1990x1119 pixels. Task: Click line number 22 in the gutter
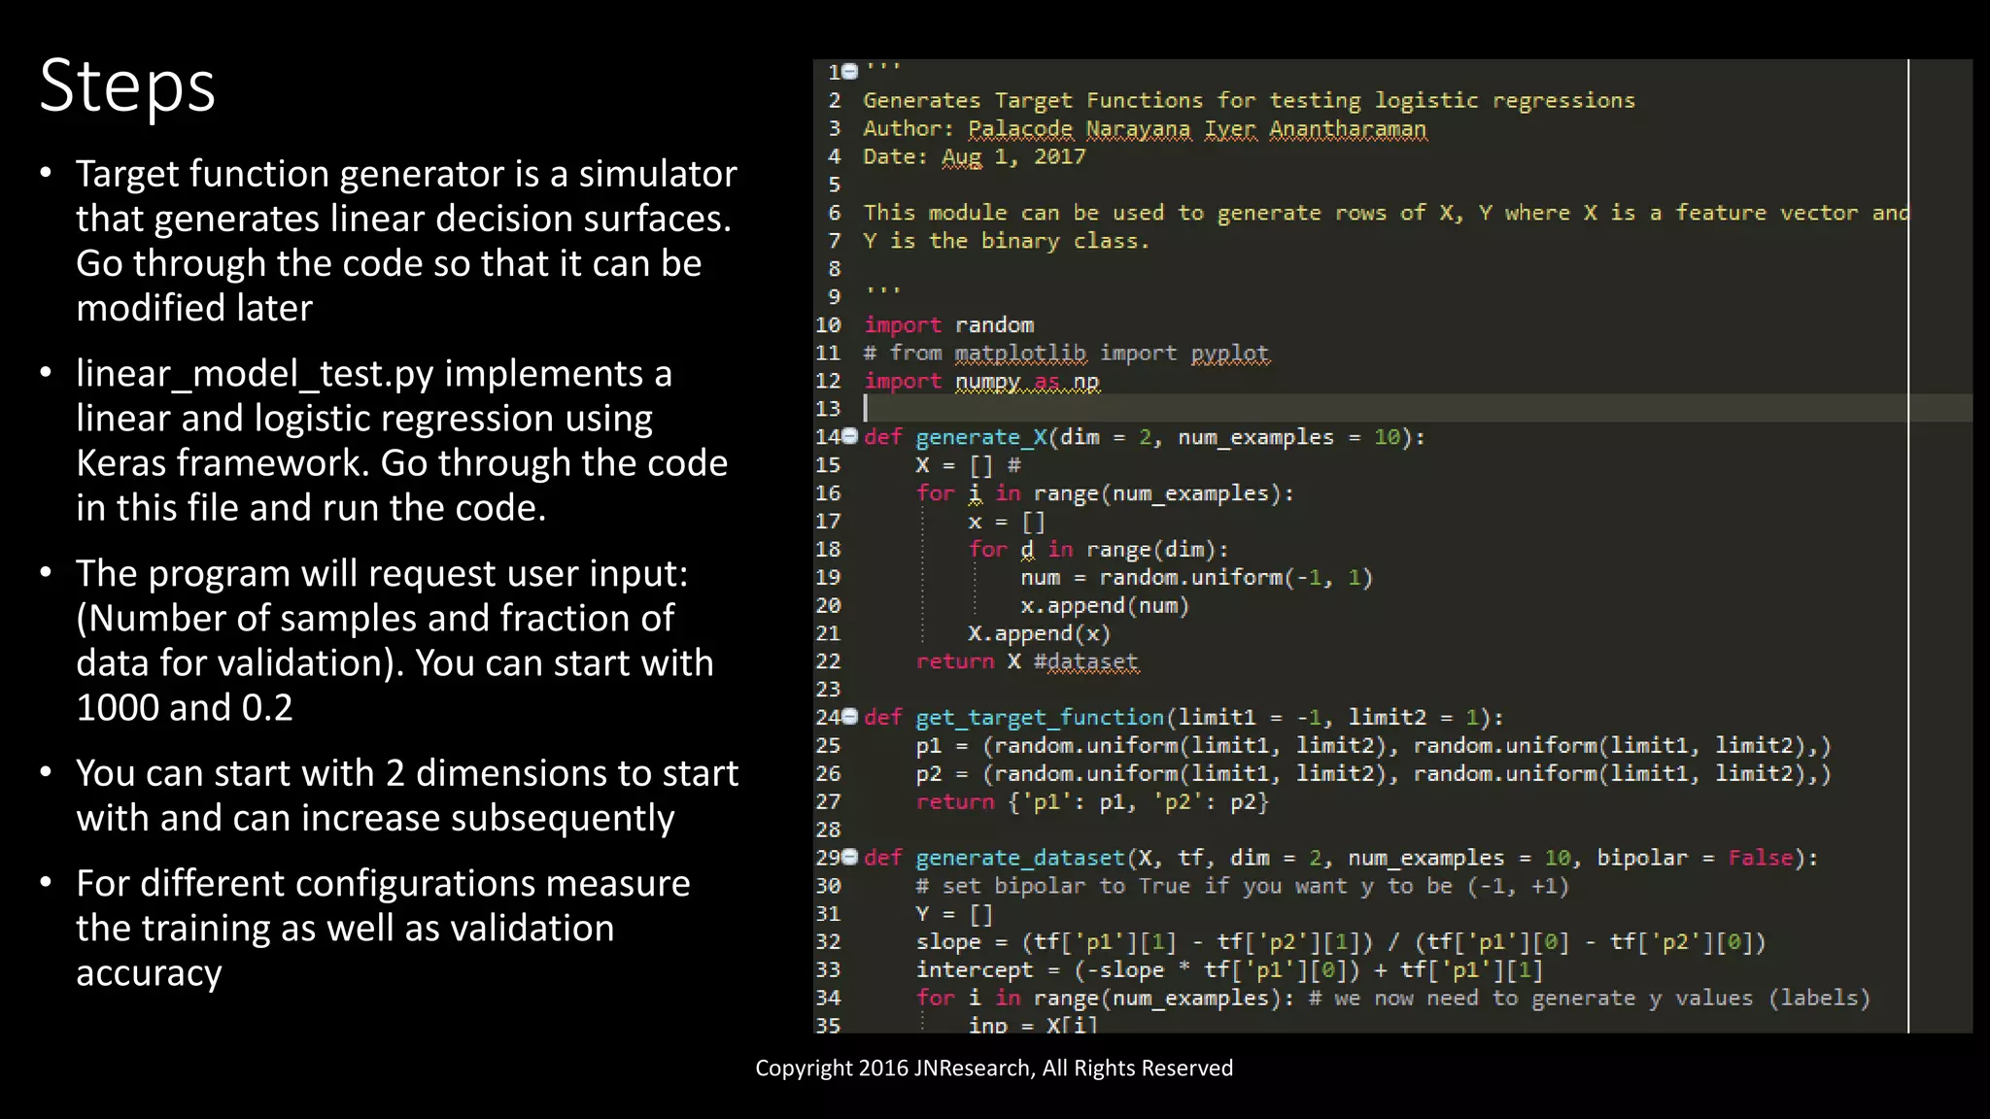(x=828, y=661)
